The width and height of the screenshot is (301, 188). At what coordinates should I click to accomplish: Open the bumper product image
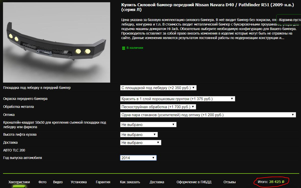(57, 42)
